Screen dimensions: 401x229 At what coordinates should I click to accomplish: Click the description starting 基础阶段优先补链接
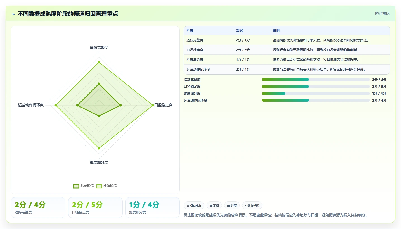(321, 40)
